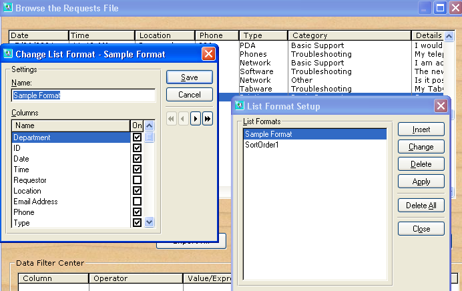Image resolution: width=462 pixels, height=291 pixels.
Task: Save the Sample Format settings
Action: tap(190, 77)
